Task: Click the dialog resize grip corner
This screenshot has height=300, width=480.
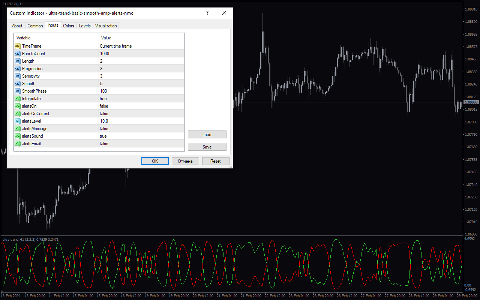Action: (230, 166)
